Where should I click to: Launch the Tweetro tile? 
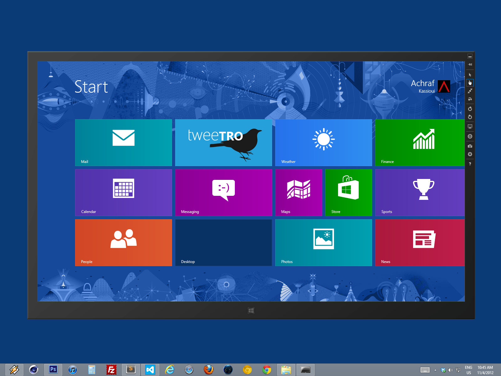pyautogui.click(x=224, y=143)
